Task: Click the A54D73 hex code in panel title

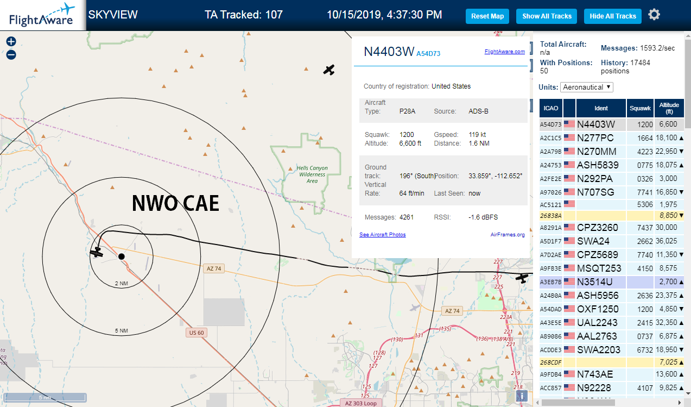Action: coord(428,54)
